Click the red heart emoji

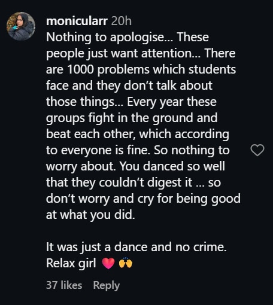[108, 263]
